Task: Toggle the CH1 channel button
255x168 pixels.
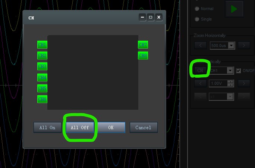Action: point(42,45)
